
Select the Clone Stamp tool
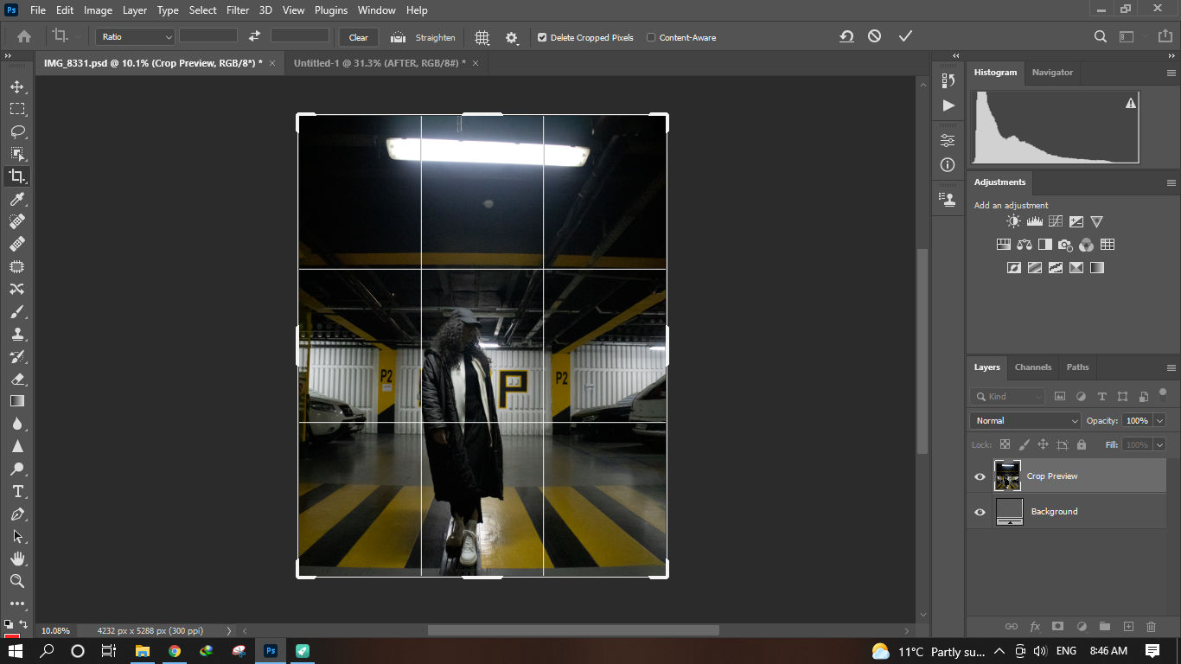16,334
